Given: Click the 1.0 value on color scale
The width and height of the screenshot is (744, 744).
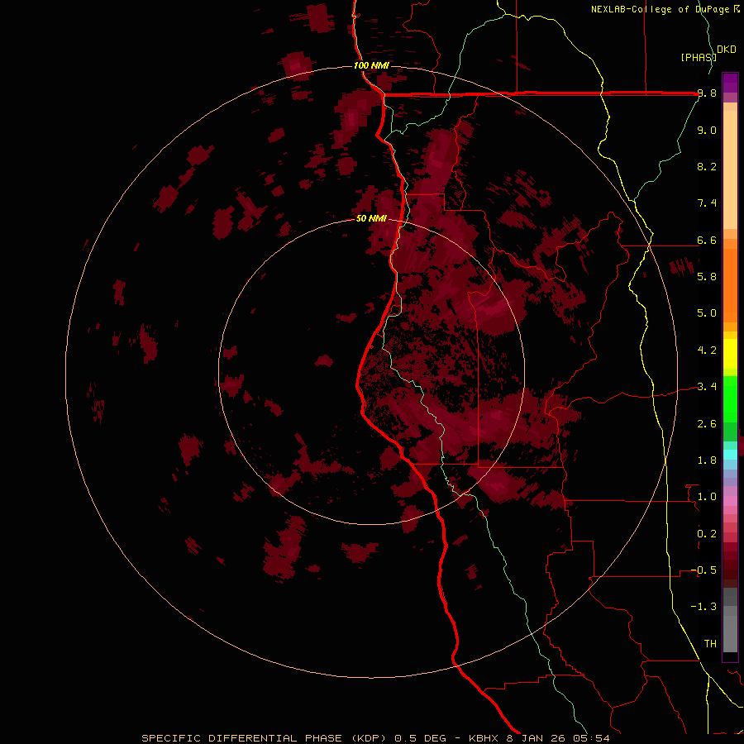Looking at the screenshot, I should point(707,497).
